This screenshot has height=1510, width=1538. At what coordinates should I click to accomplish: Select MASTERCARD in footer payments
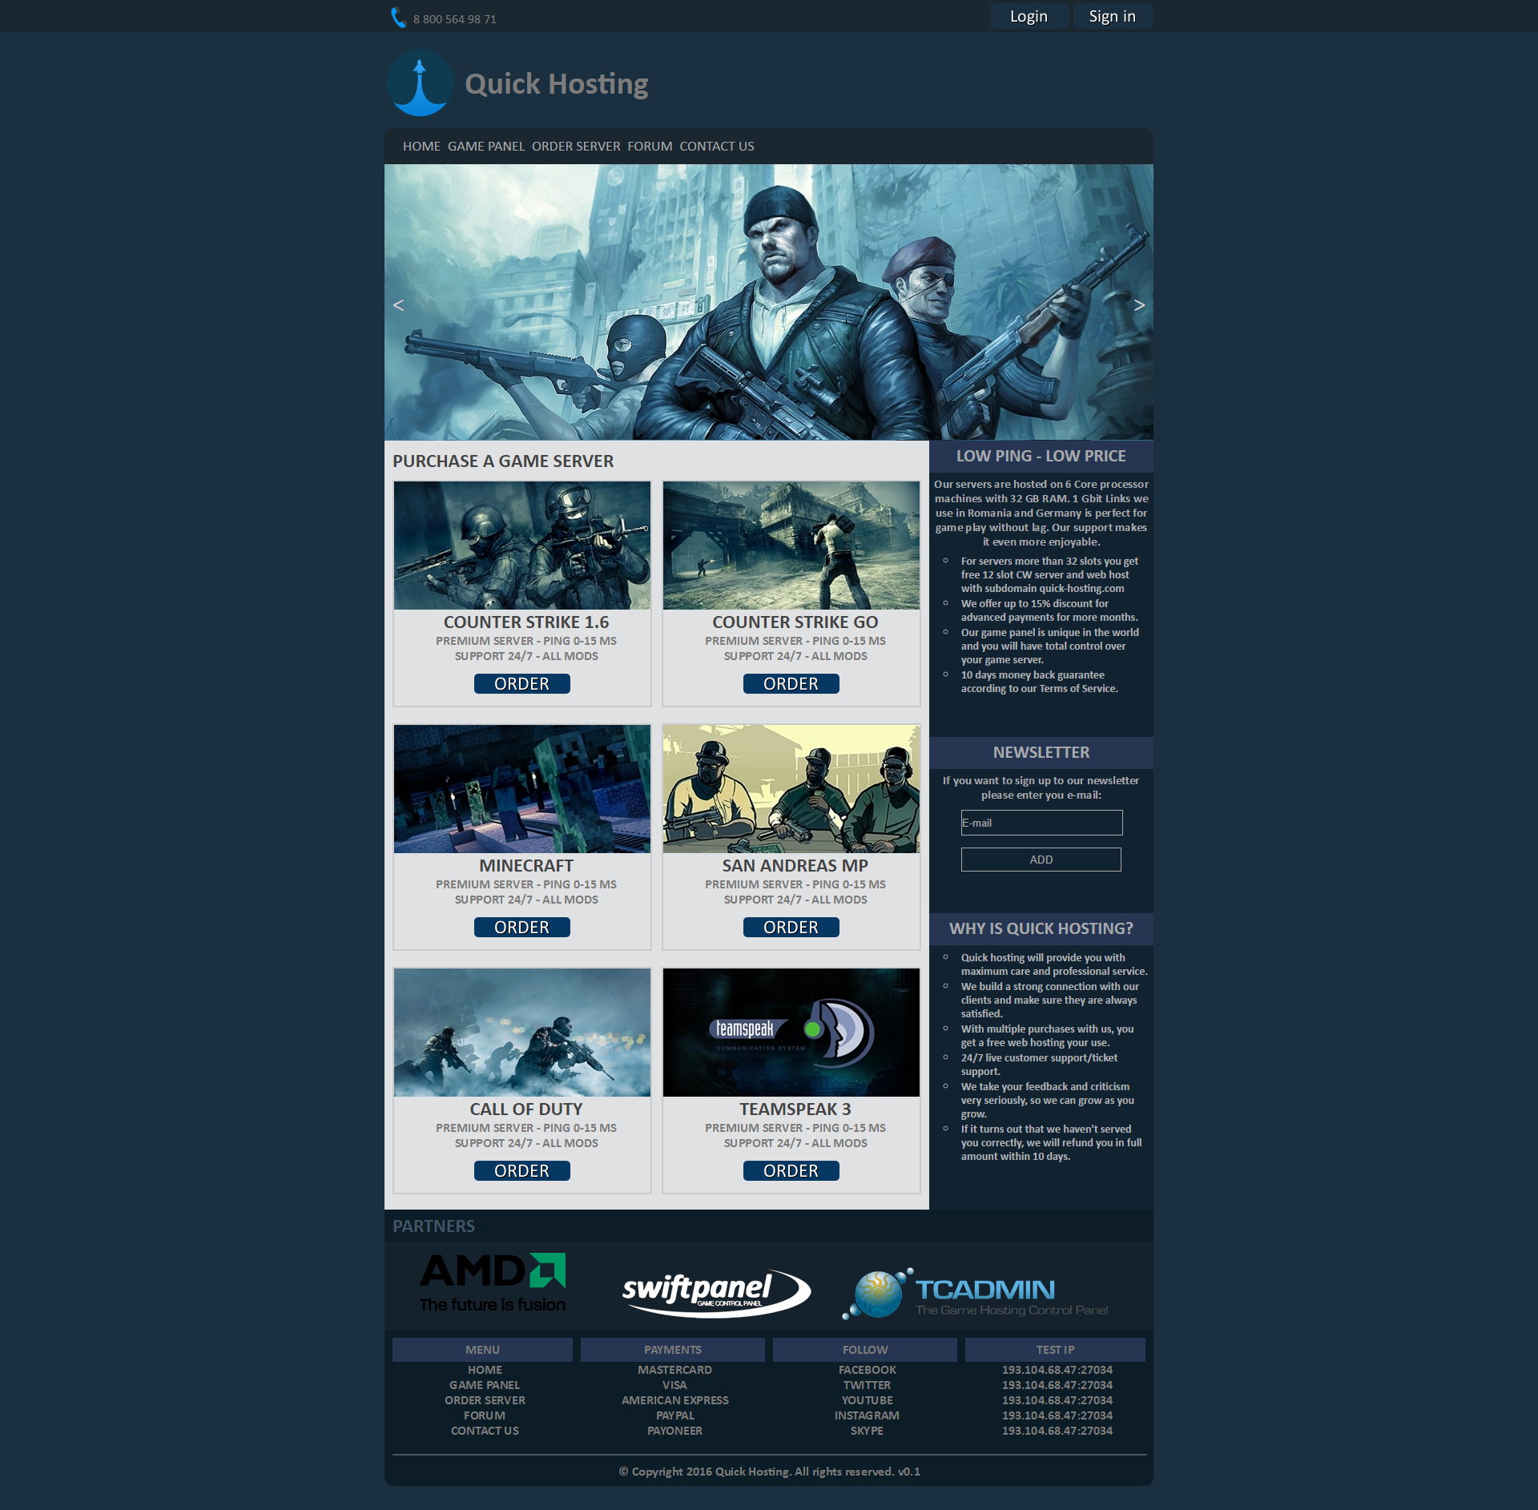(674, 1370)
